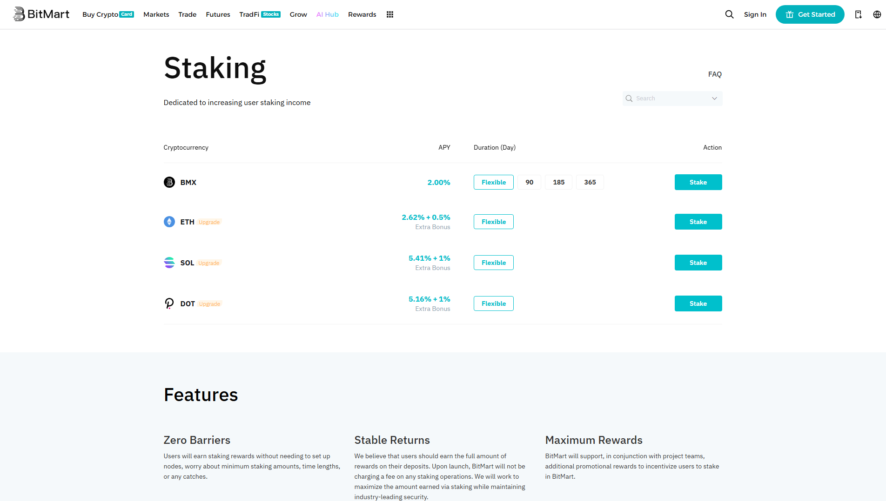Click the download app icon
The width and height of the screenshot is (886, 501).
point(858,14)
